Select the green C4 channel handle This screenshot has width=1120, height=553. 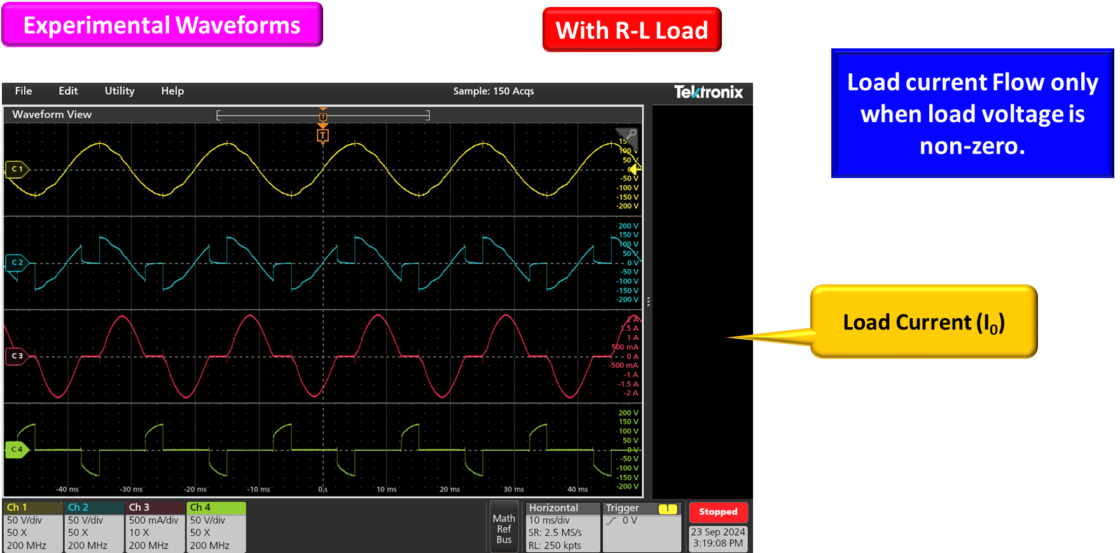point(17,449)
